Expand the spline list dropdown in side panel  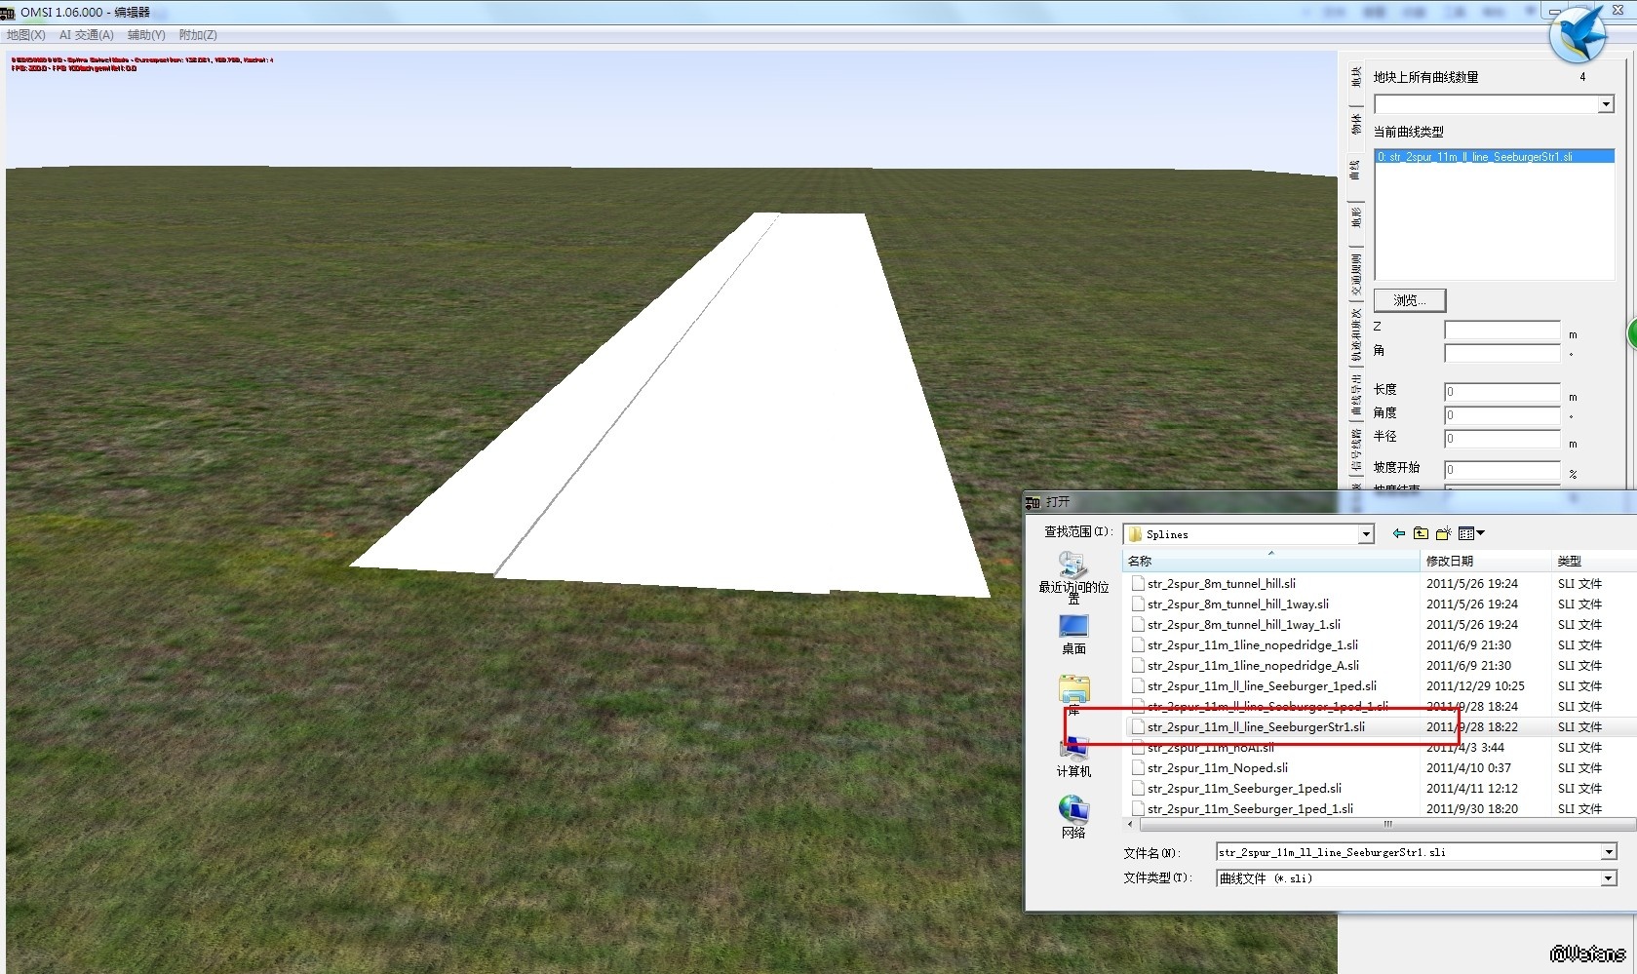tap(1606, 104)
